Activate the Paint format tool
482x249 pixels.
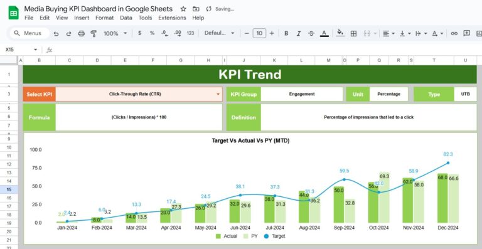coord(94,33)
